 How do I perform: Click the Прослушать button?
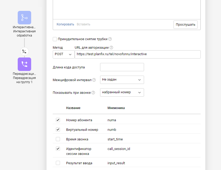click(185, 24)
